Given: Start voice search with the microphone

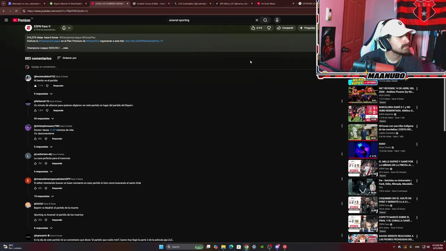Looking at the screenshot, I should point(277,20).
